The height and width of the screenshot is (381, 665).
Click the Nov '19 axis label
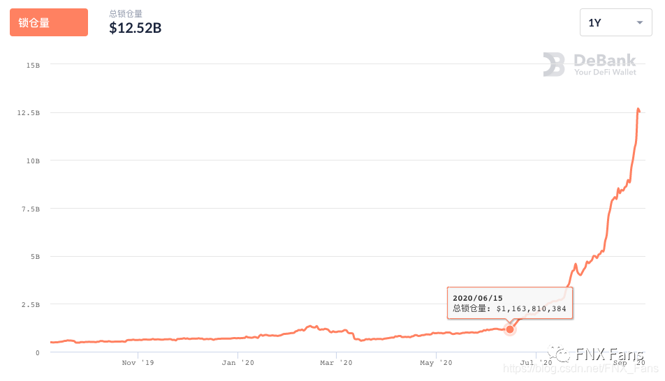(138, 363)
